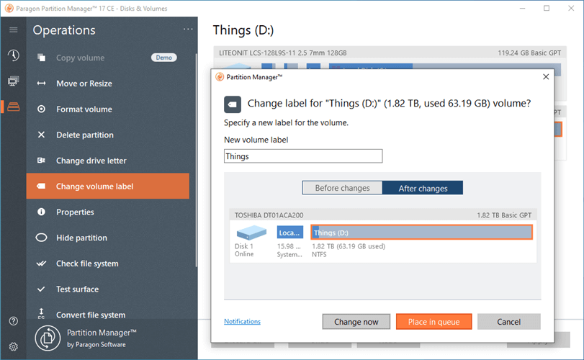Choose Change drive letter operation

pyautogui.click(x=108, y=161)
